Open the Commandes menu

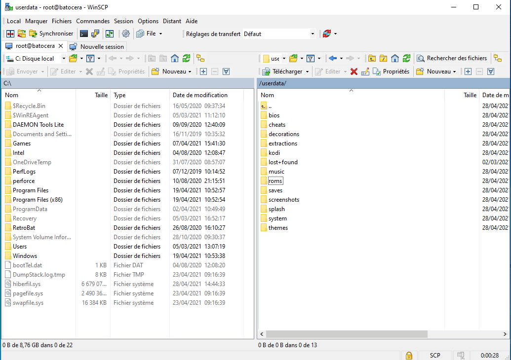tap(93, 21)
